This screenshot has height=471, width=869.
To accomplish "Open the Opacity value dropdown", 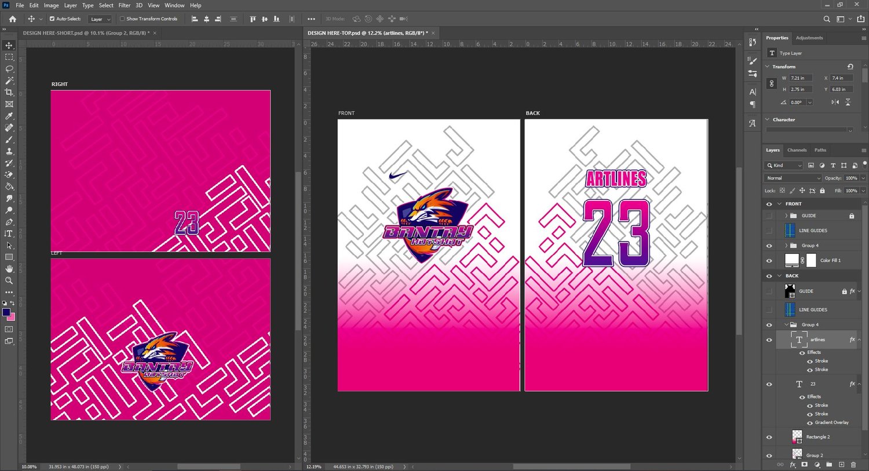I will [863, 178].
